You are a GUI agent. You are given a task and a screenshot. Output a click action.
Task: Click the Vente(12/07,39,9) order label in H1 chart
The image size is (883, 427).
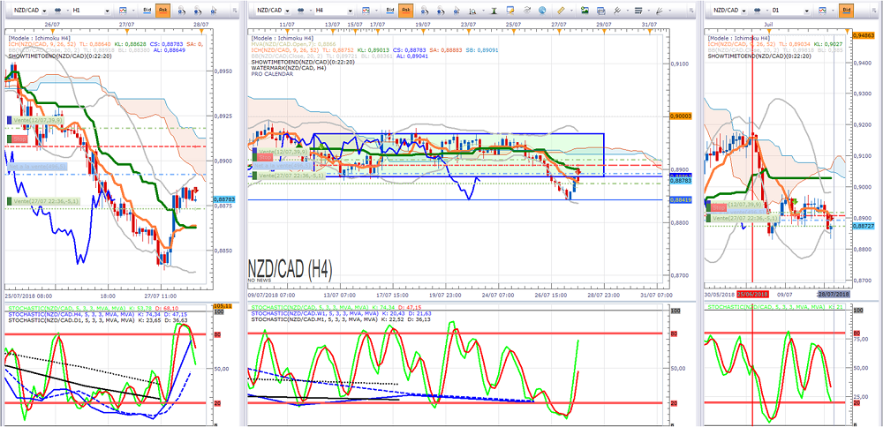(x=34, y=120)
